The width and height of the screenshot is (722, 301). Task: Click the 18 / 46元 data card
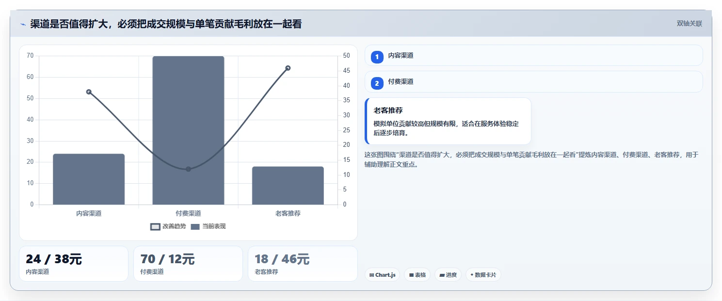coord(303,264)
